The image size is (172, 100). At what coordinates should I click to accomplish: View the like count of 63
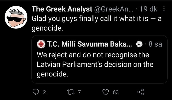pyautogui.click(x=116, y=92)
